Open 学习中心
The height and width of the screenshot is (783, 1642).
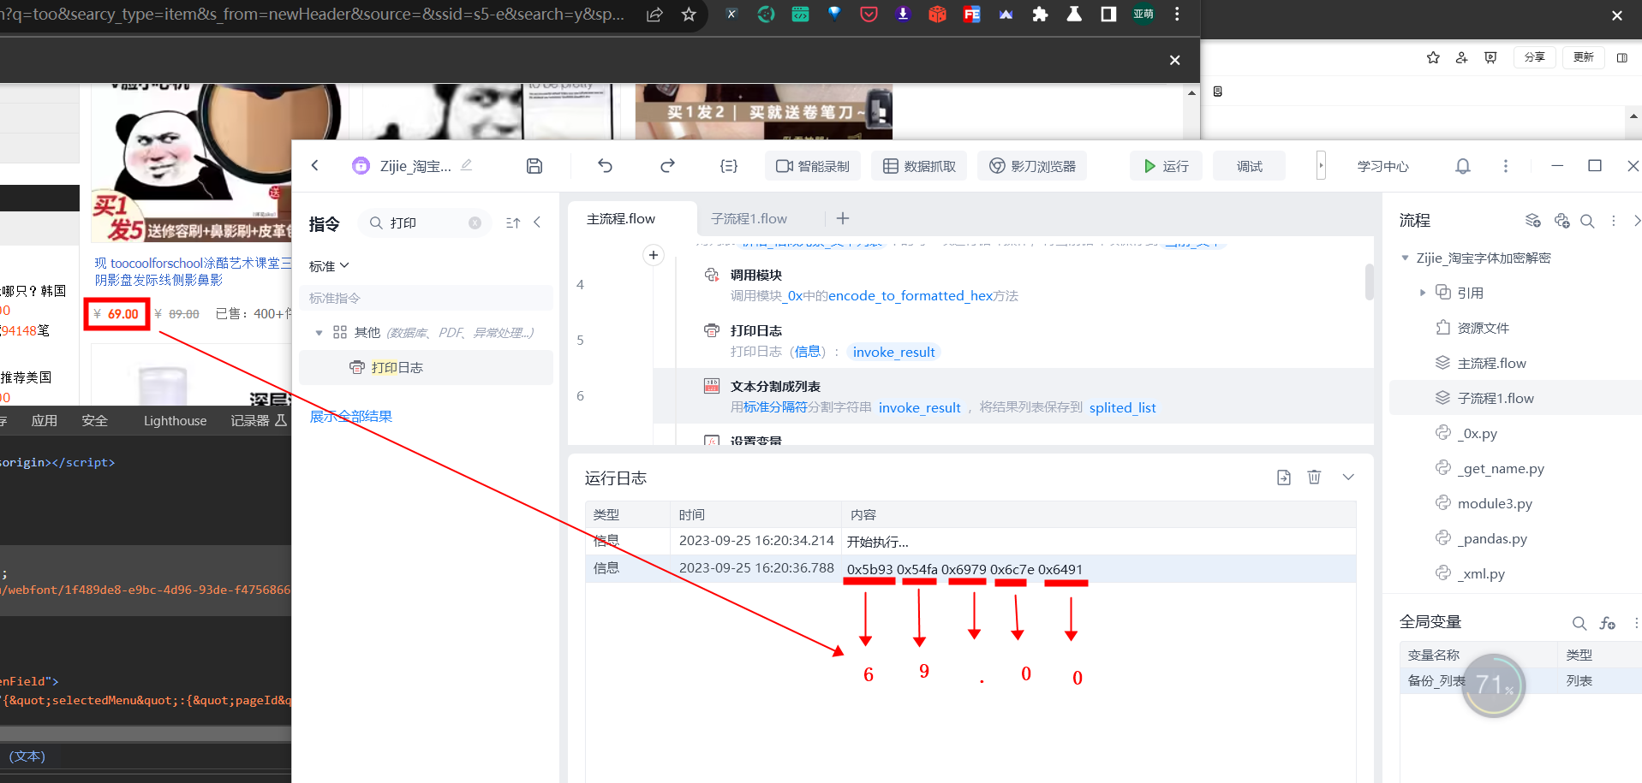pos(1382,166)
